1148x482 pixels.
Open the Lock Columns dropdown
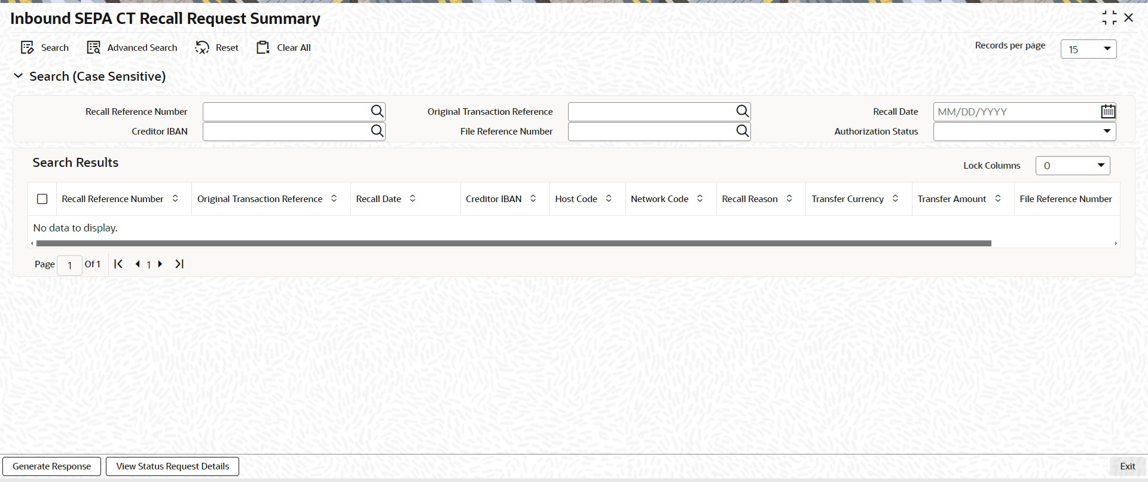[1073, 166]
